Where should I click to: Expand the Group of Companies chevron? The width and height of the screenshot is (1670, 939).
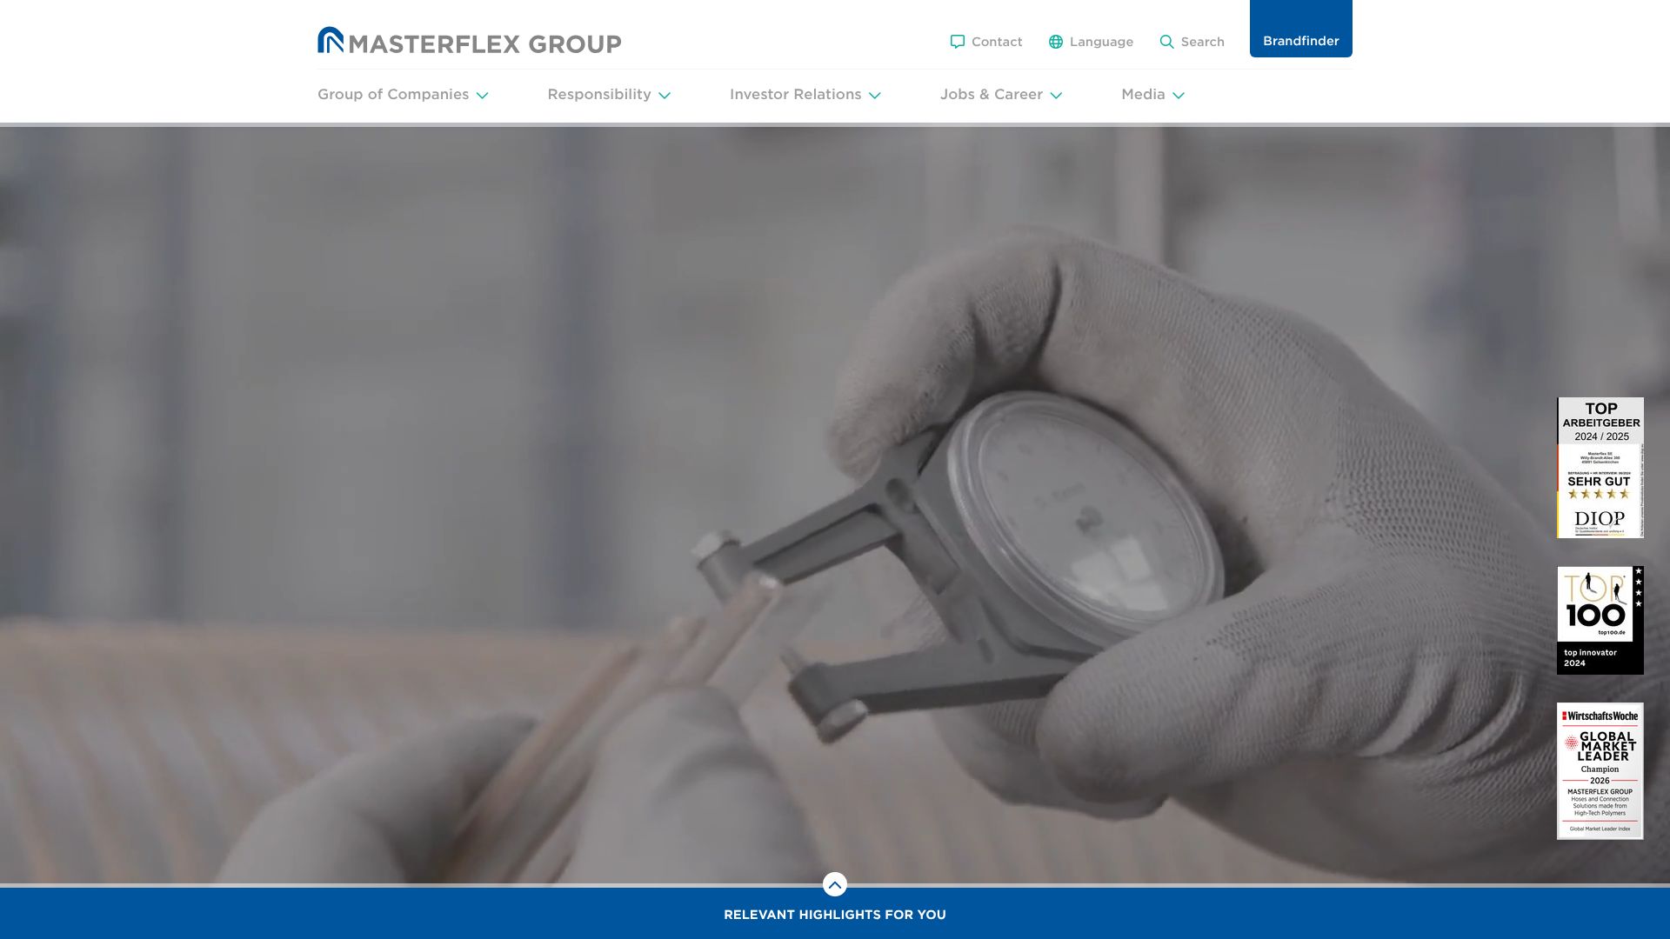[x=482, y=96]
